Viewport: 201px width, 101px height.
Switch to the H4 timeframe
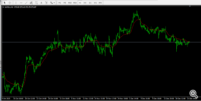click(85, 3)
